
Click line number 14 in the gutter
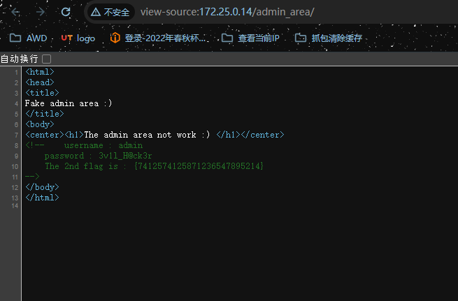[x=15, y=206]
